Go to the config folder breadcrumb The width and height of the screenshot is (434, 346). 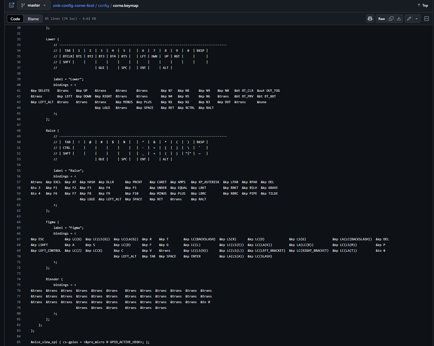click(103, 5)
